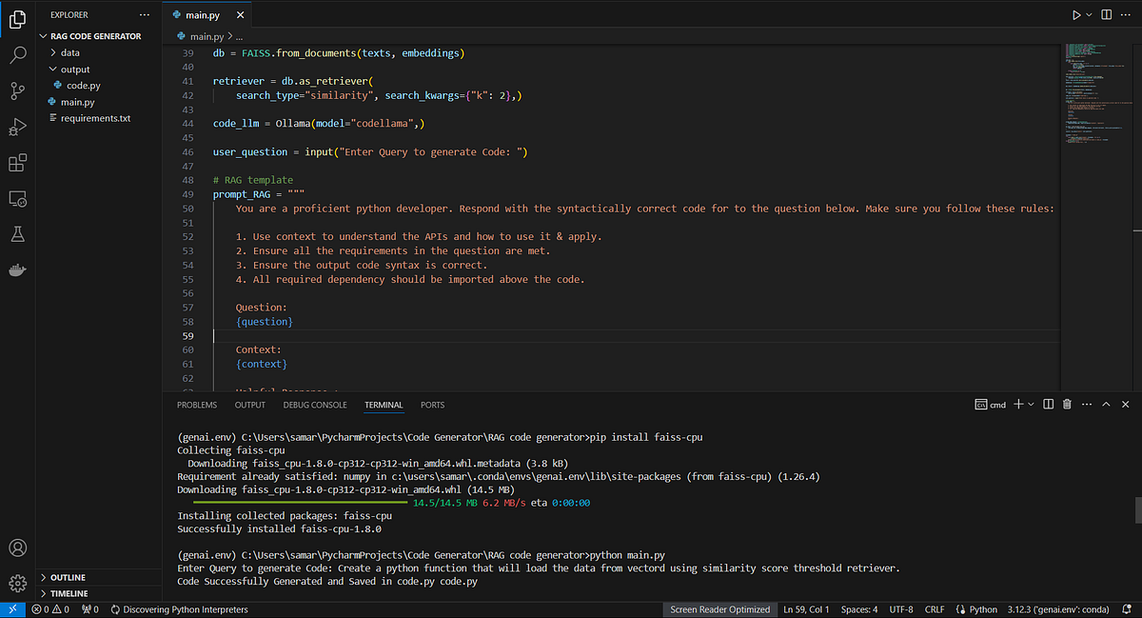This screenshot has width=1142, height=618.
Task: Expand the data folder
Action: pos(70,53)
